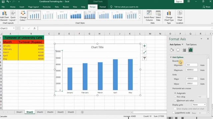Open Add Chart Element menu
The image size is (213, 119).
pyautogui.click(x=4, y=16)
